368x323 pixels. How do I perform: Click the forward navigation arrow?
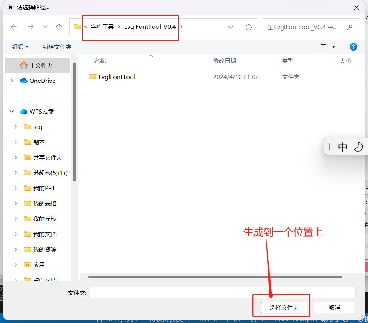(x=31, y=27)
